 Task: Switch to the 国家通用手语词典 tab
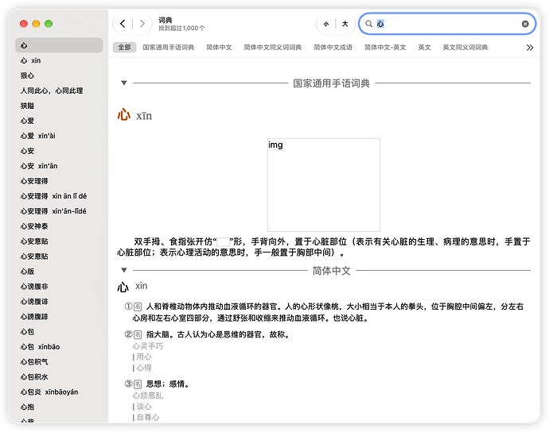(x=169, y=47)
